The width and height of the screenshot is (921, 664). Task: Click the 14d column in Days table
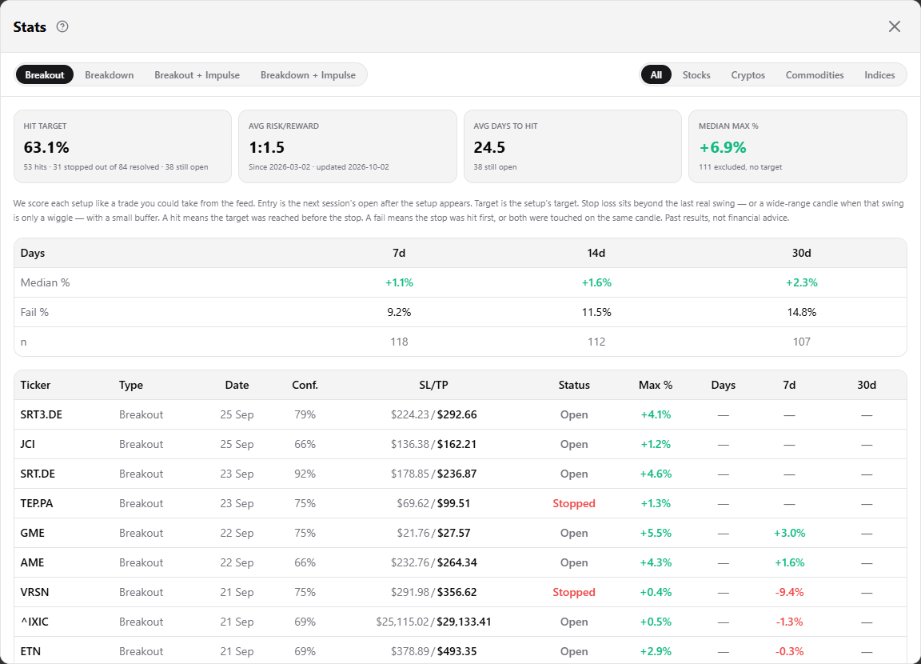(596, 253)
